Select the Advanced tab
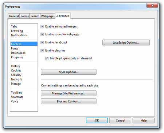Screen dimensions: 164x133 63,16
